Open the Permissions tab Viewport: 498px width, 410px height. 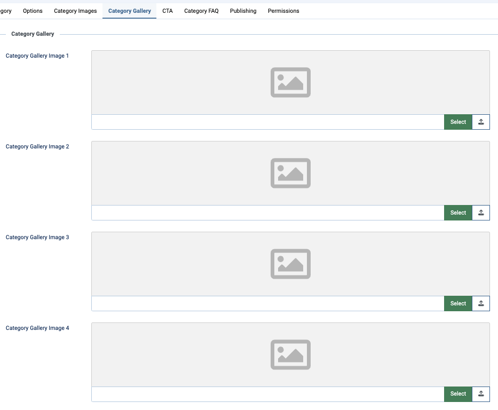click(x=283, y=11)
